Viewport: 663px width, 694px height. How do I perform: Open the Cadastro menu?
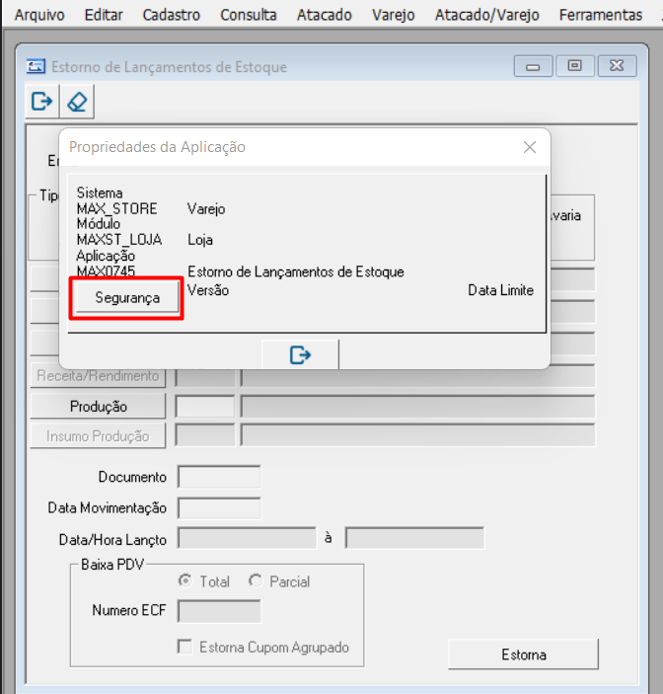click(x=171, y=15)
